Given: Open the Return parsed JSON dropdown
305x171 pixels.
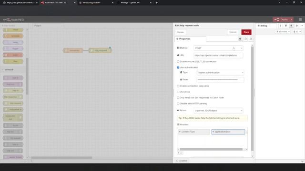Looking at the screenshot, I should point(218,111).
